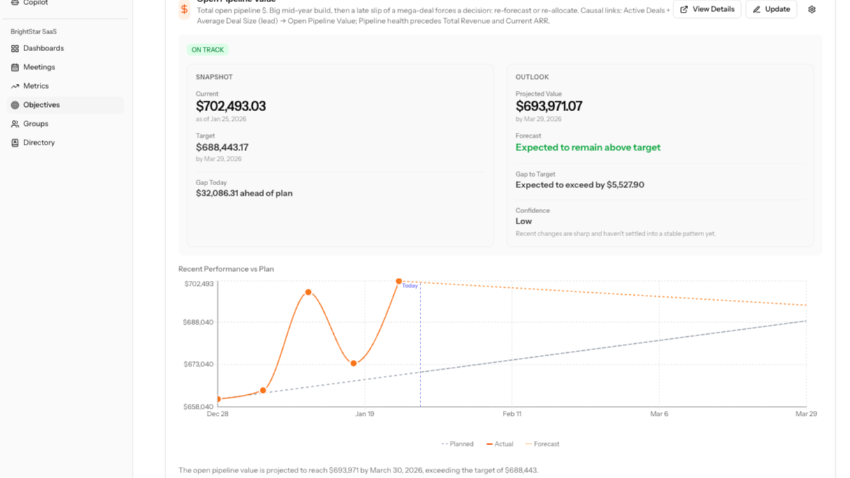Open Copilot from the sidebar

pyautogui.click(x=35, y=3)
